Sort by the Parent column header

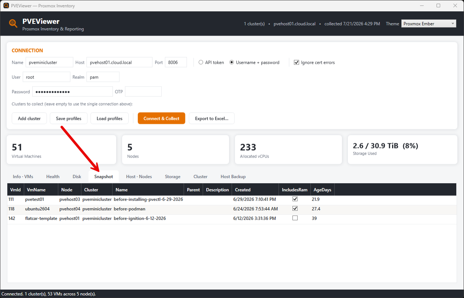pos(193,190)
